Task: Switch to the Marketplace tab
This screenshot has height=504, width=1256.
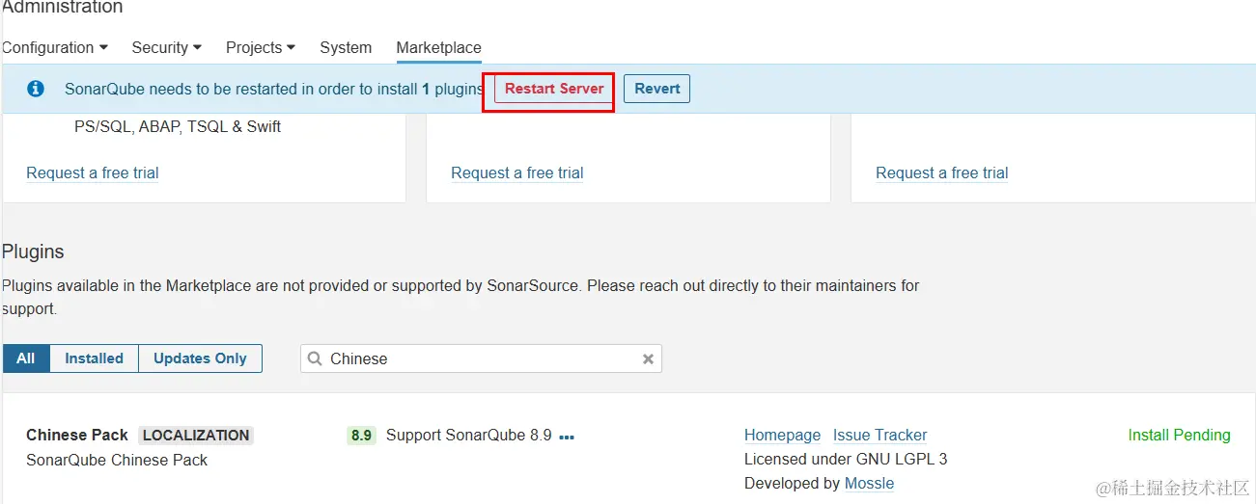Action: point(438,47)
